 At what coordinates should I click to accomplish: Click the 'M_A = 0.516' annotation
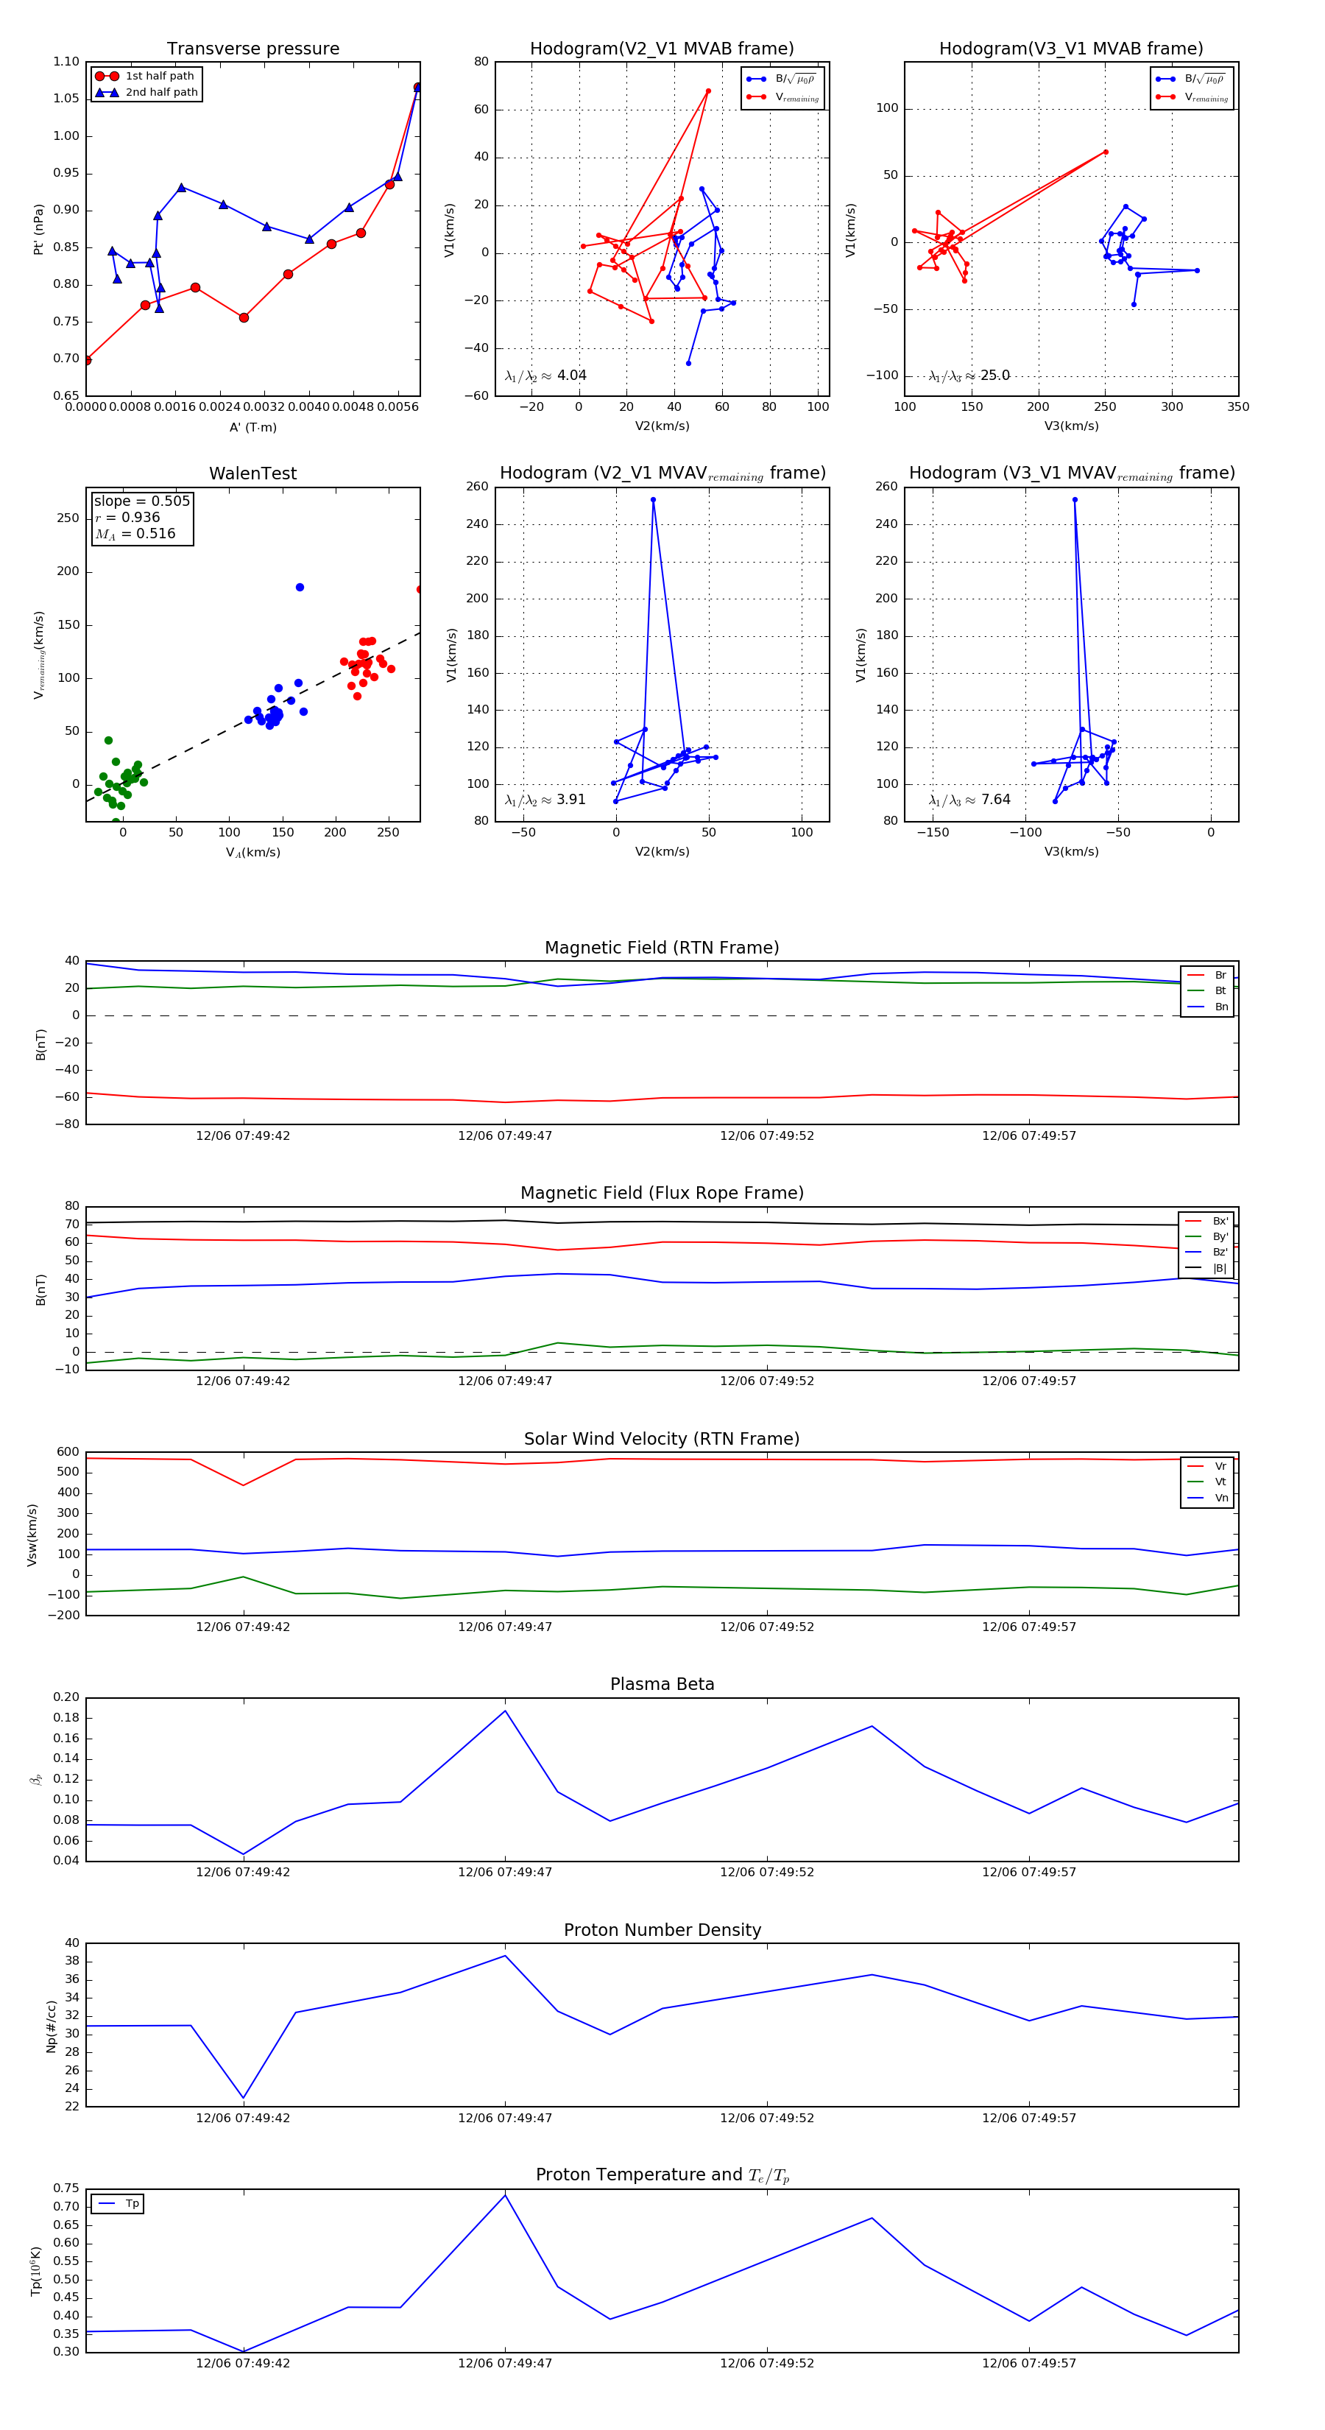pos(135,534)
